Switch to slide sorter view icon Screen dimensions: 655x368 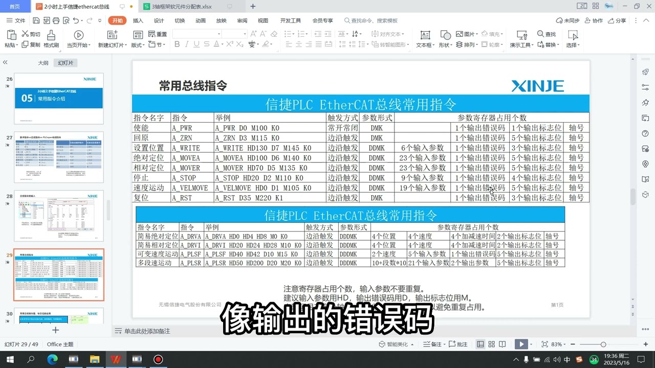click(x=491, y=344)
